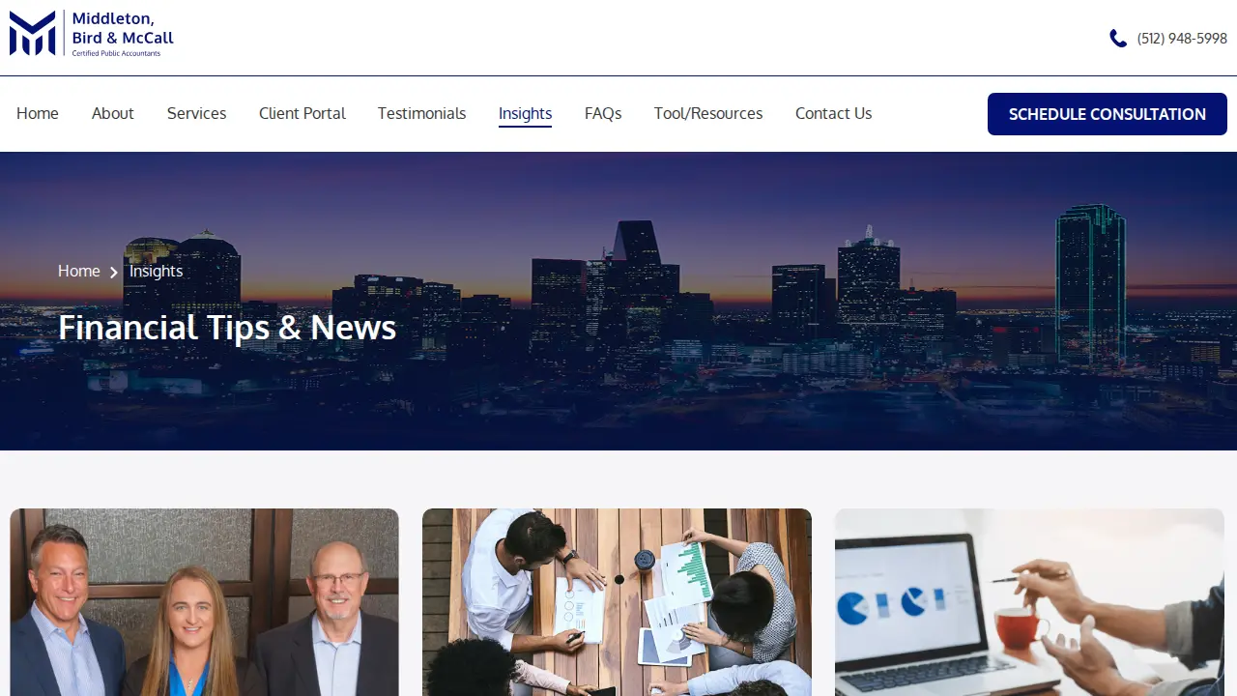Open the About page
Viewport: 1237px width, 696px height.
[113, 113]
